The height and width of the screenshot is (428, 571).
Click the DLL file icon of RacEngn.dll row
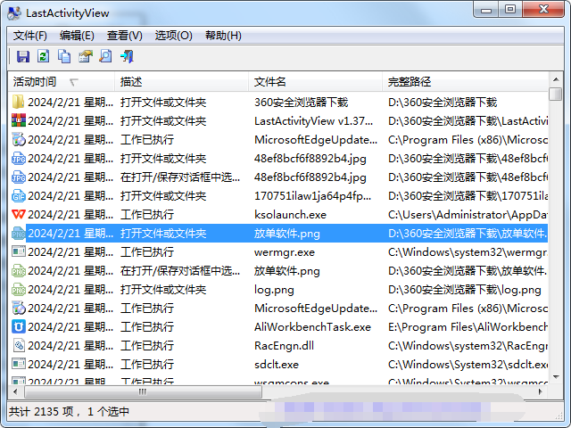[18, 345]
